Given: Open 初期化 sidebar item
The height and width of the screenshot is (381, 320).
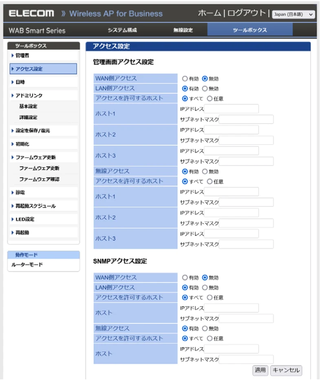Looking at the screenshot, I should pos(44,144).
